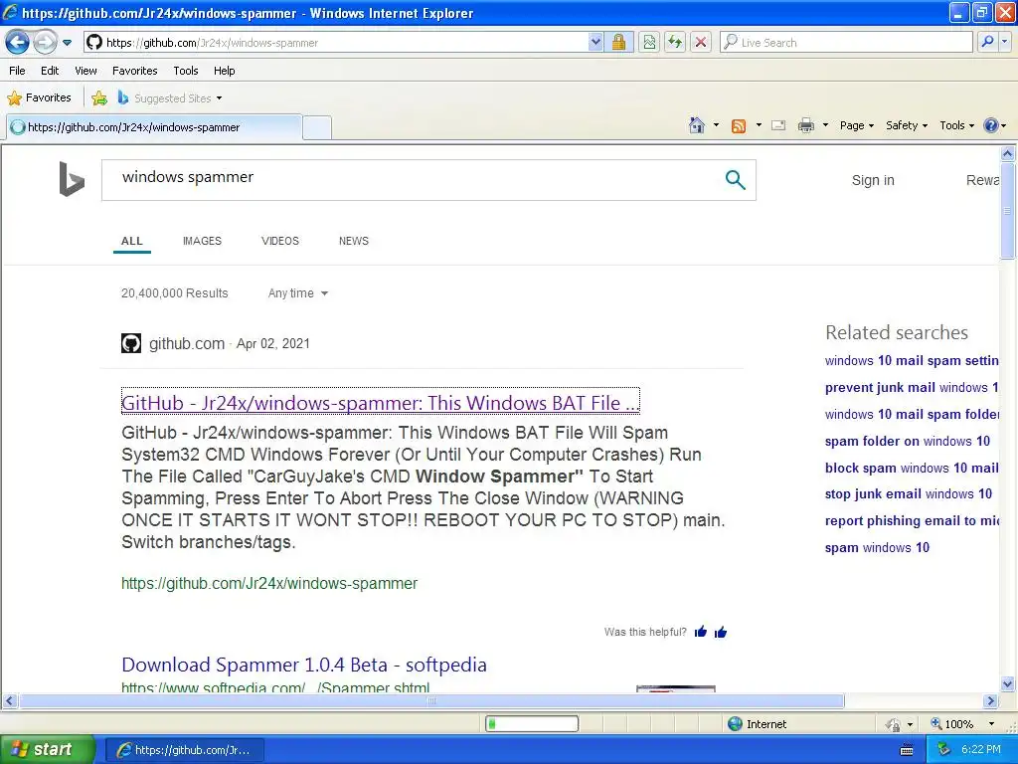Open the Help menu

pyautogui.click(x=224, y=71)
